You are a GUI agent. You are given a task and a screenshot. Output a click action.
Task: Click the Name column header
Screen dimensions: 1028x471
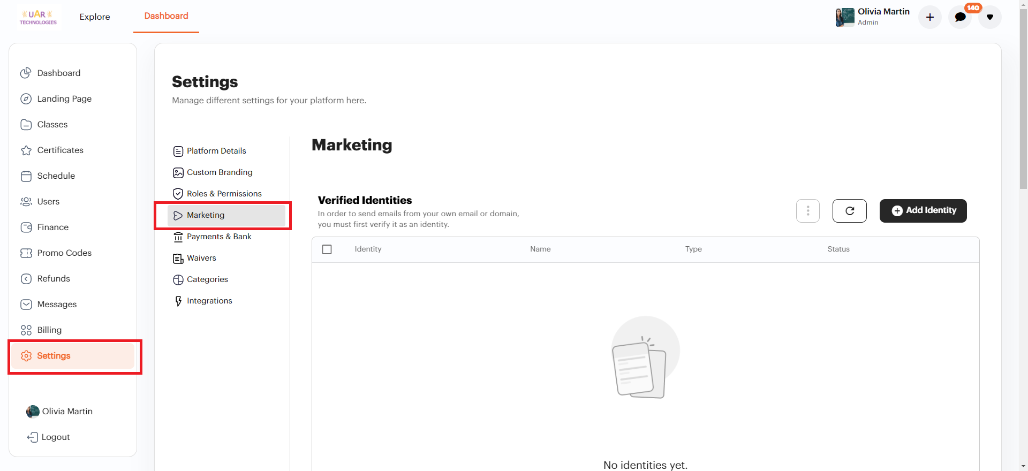(540, 249)
